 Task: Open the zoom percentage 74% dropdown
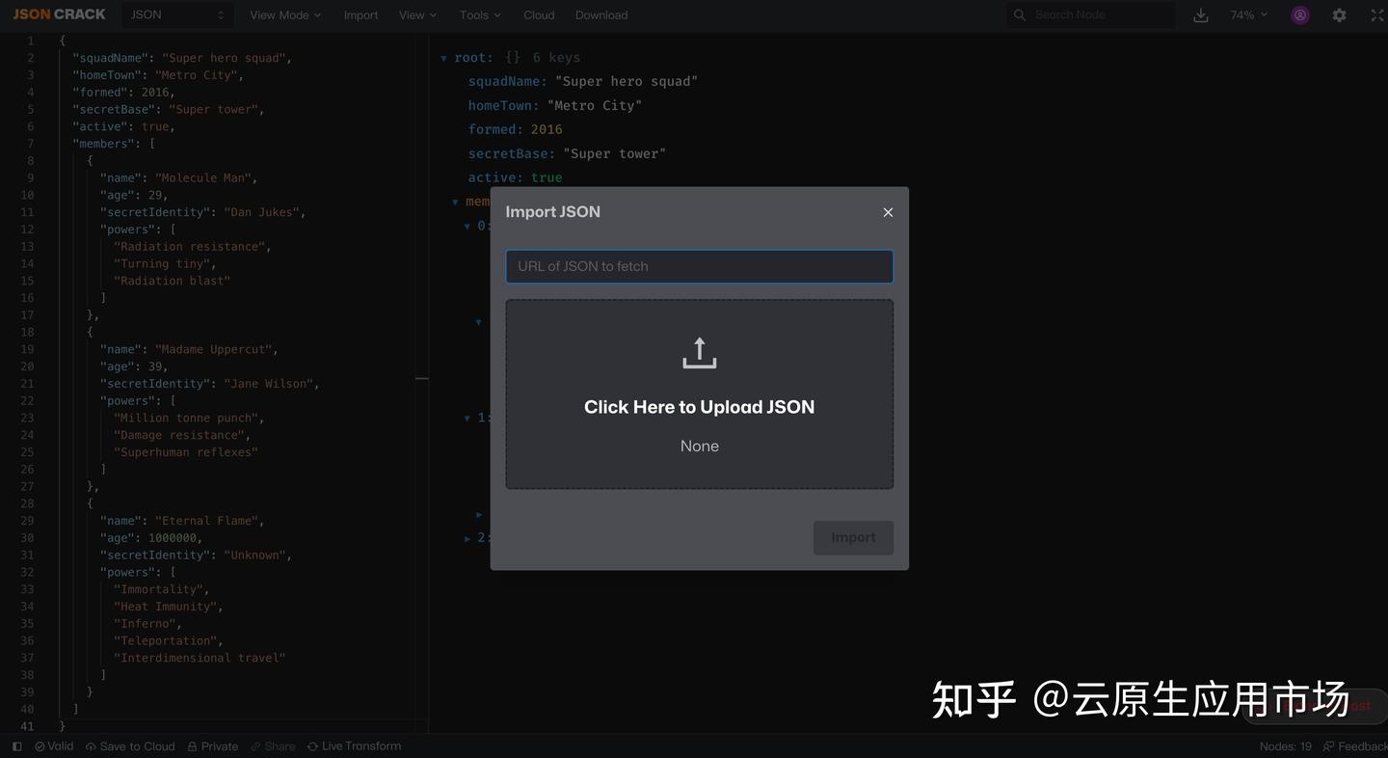tap(1247, 15)
